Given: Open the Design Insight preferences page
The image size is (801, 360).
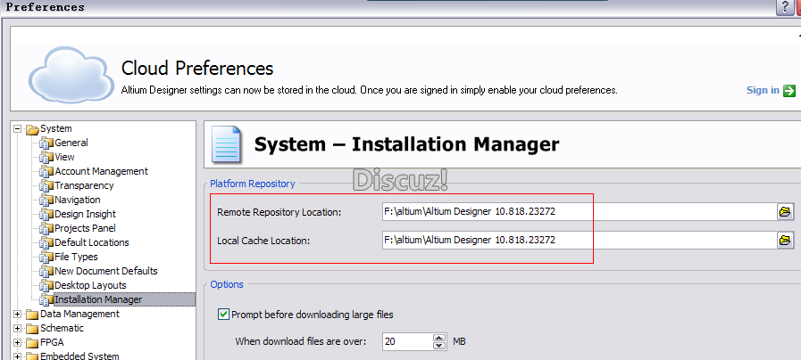Looking at the screenshot, I should coord(85,214).
